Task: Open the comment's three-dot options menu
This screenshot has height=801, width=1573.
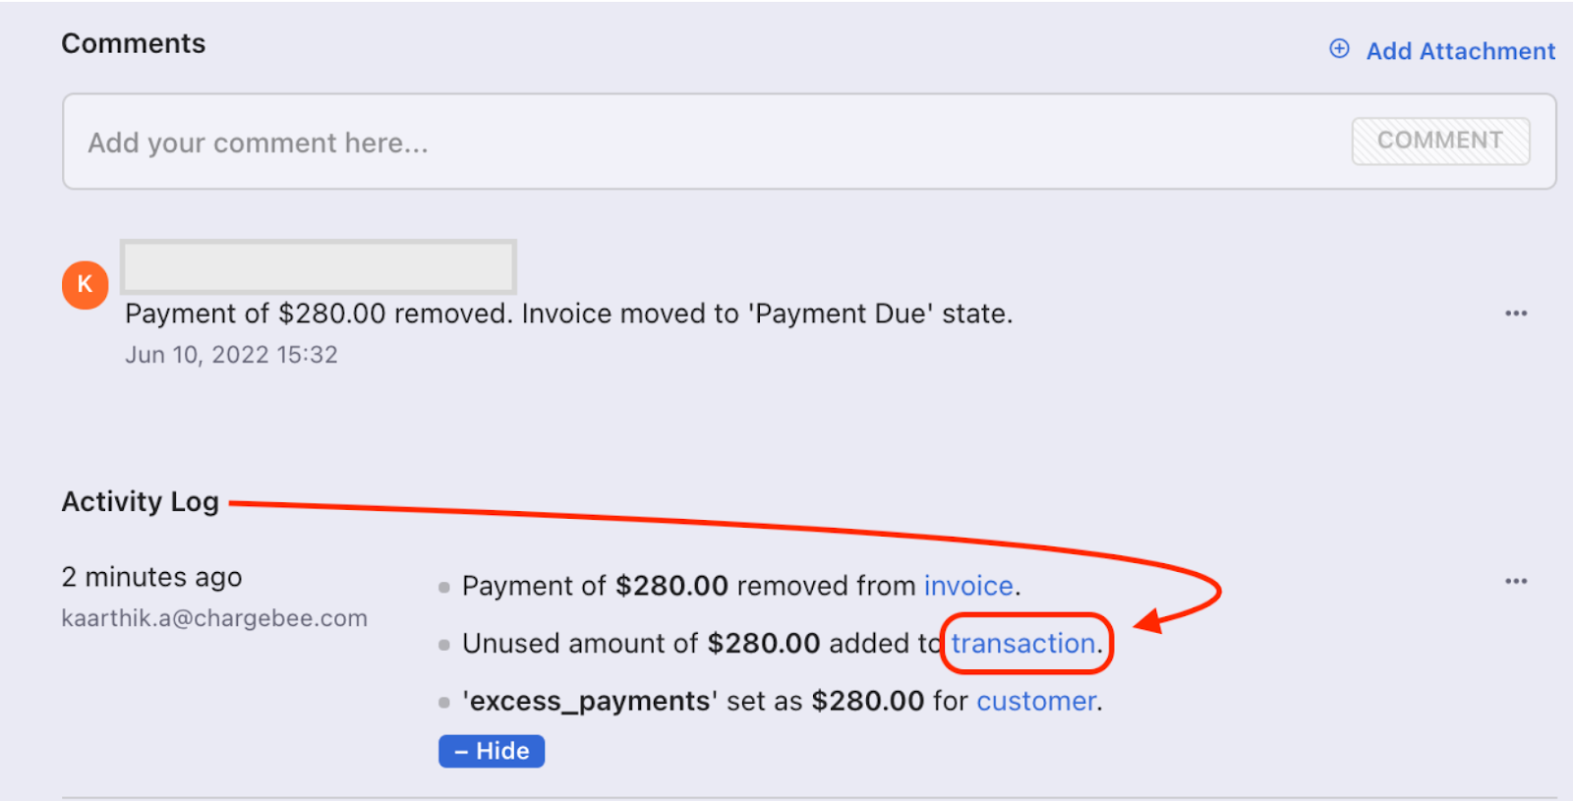Action: 1516,314
